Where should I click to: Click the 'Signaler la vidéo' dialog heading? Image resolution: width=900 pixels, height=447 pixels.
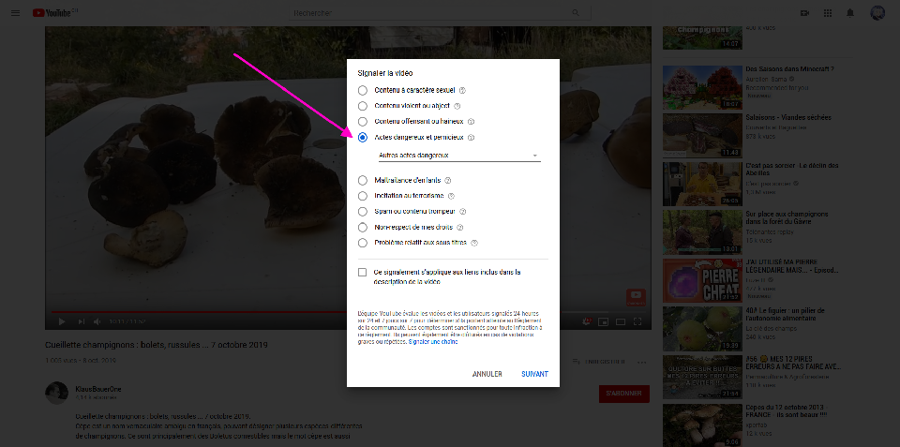coord(384,73)
